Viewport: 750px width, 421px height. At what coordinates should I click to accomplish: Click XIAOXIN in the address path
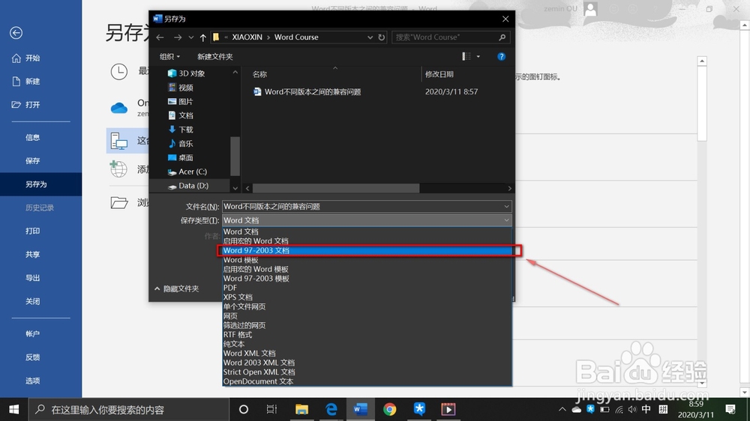(x=247, y=37)
